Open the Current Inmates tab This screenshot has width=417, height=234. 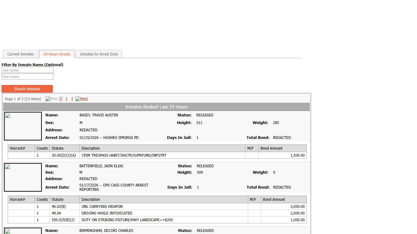(20, 54)
